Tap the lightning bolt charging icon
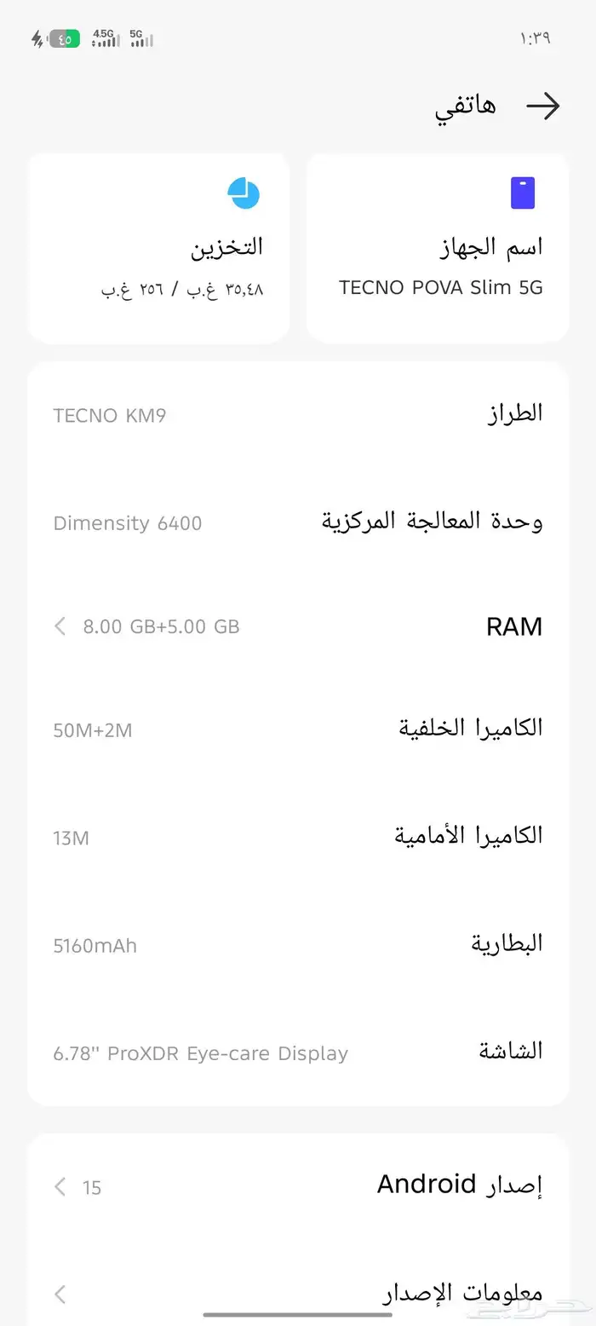The width and height of the screenshot is (596, 1326). tap(37, 38)
